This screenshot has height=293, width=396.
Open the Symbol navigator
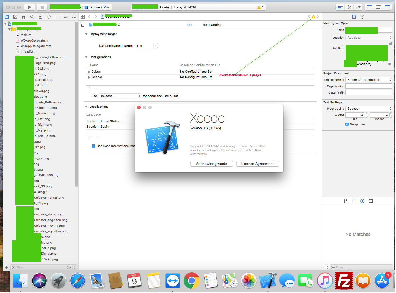23,17
